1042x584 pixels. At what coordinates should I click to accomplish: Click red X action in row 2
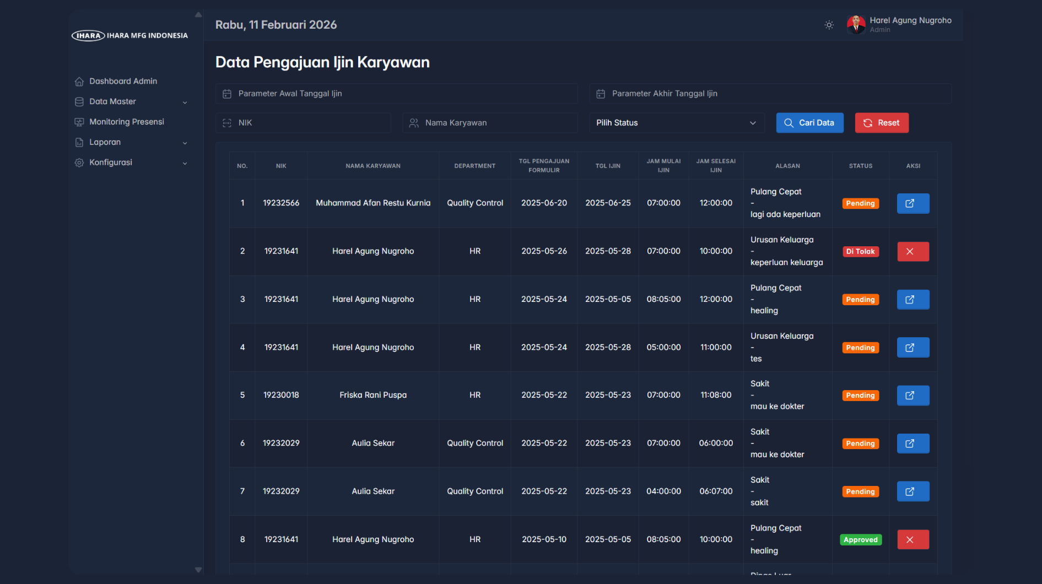click(913, 251)
